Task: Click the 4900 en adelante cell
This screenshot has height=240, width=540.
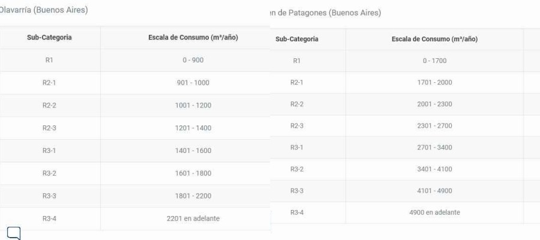Action: coord(434,212)
